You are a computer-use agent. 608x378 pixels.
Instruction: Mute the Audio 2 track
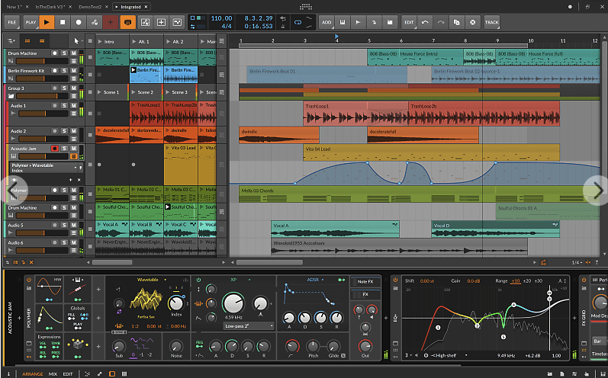point(73,131)
